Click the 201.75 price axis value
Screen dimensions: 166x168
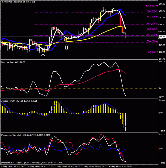click(x=162, y=59)
